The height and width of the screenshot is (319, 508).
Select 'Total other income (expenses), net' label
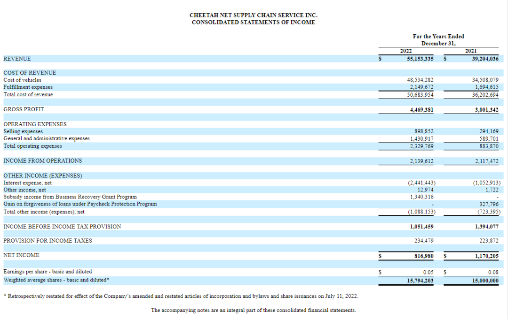click(44, 212)
